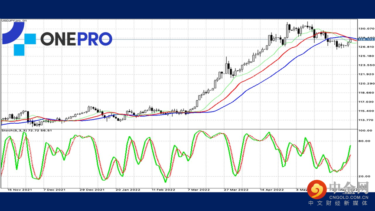Click the blue ONEPRO logo emblem

[x=19, y=39]
